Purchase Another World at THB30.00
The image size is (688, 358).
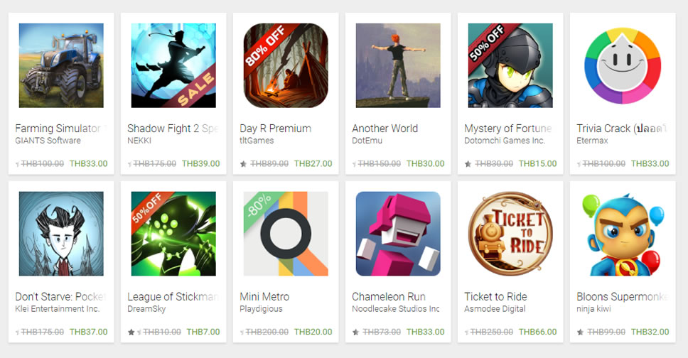point(425,163)
